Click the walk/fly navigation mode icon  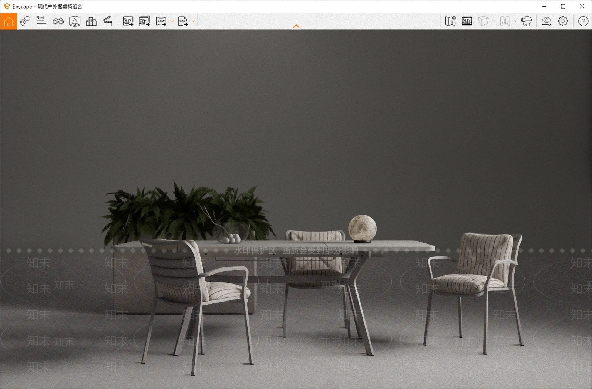click(505, 21)
